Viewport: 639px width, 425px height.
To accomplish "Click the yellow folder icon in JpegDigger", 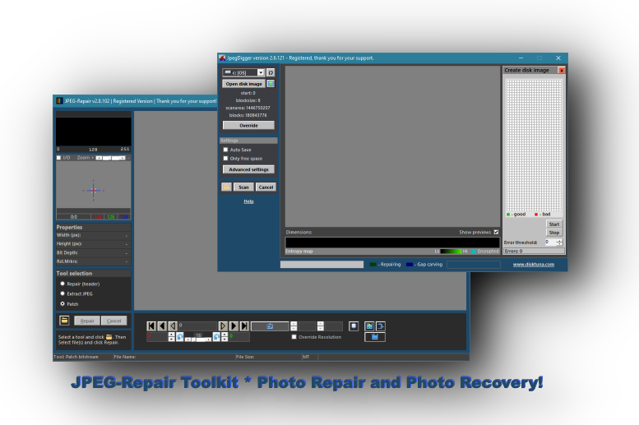I will tap(226, 187).
